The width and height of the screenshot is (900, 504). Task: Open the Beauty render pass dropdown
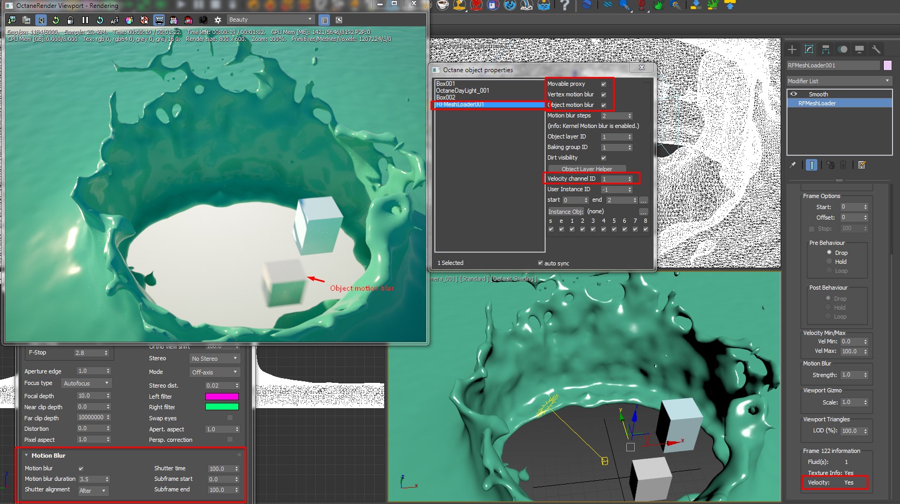pyautogui.click(x=271, y=19)
